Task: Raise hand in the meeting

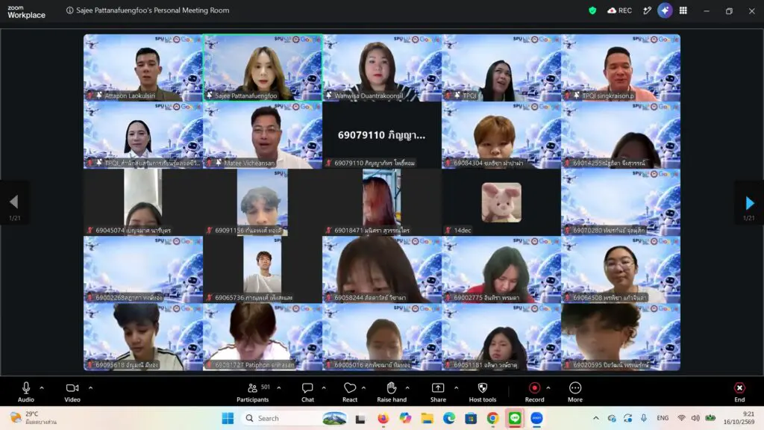Action: [392, 392]
